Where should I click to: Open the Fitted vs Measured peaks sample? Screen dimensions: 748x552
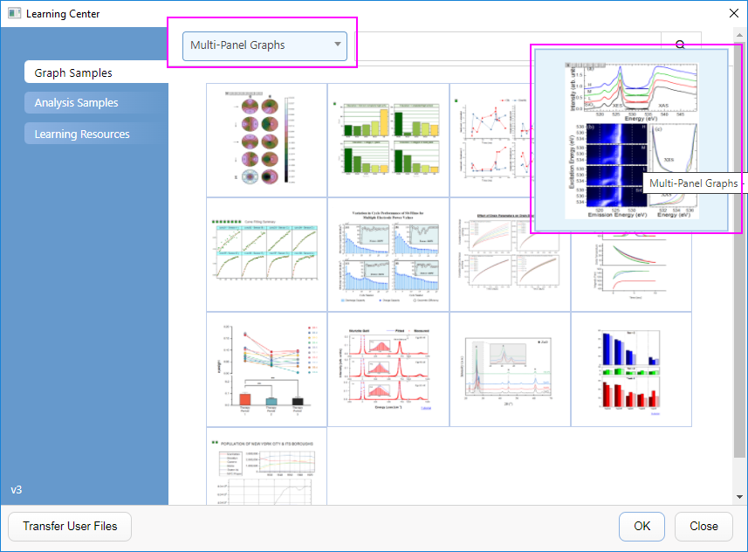click(x=388, y=369)
